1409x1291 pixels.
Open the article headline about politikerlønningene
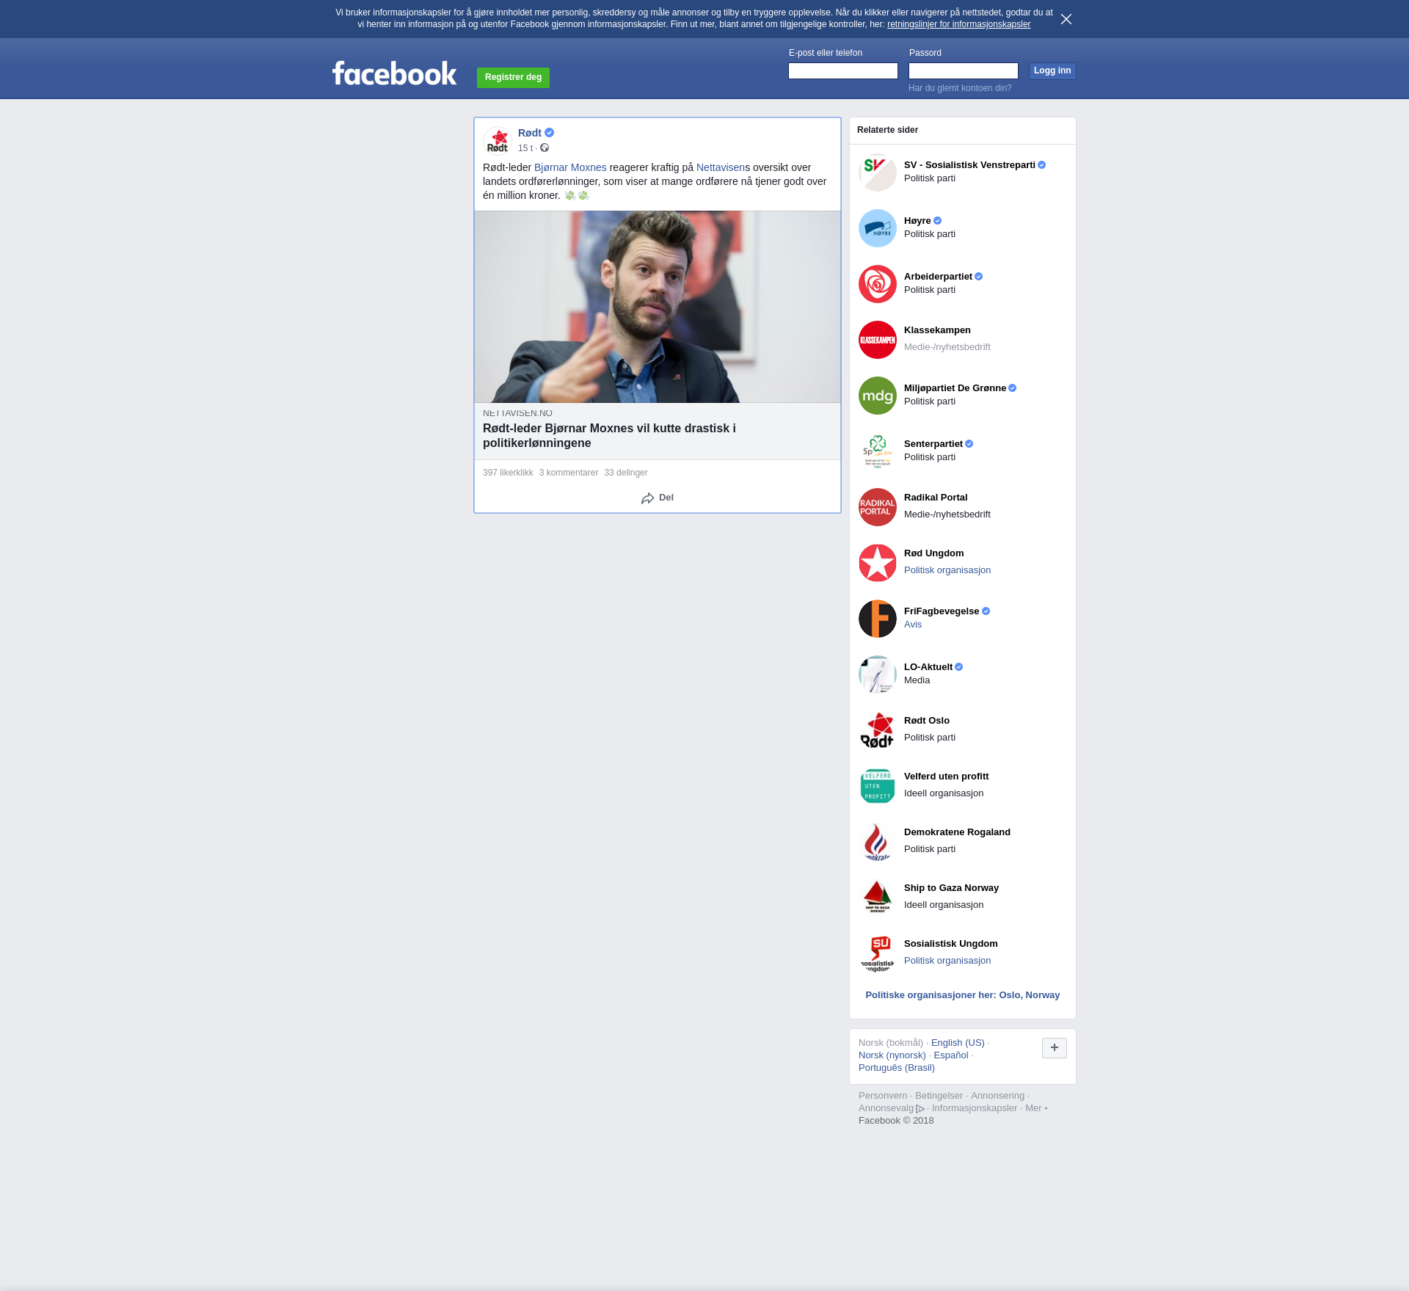click(x=609, y=436)
